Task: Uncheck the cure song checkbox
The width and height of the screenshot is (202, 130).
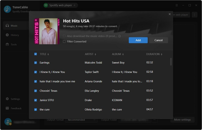Action: pos(36,110)
